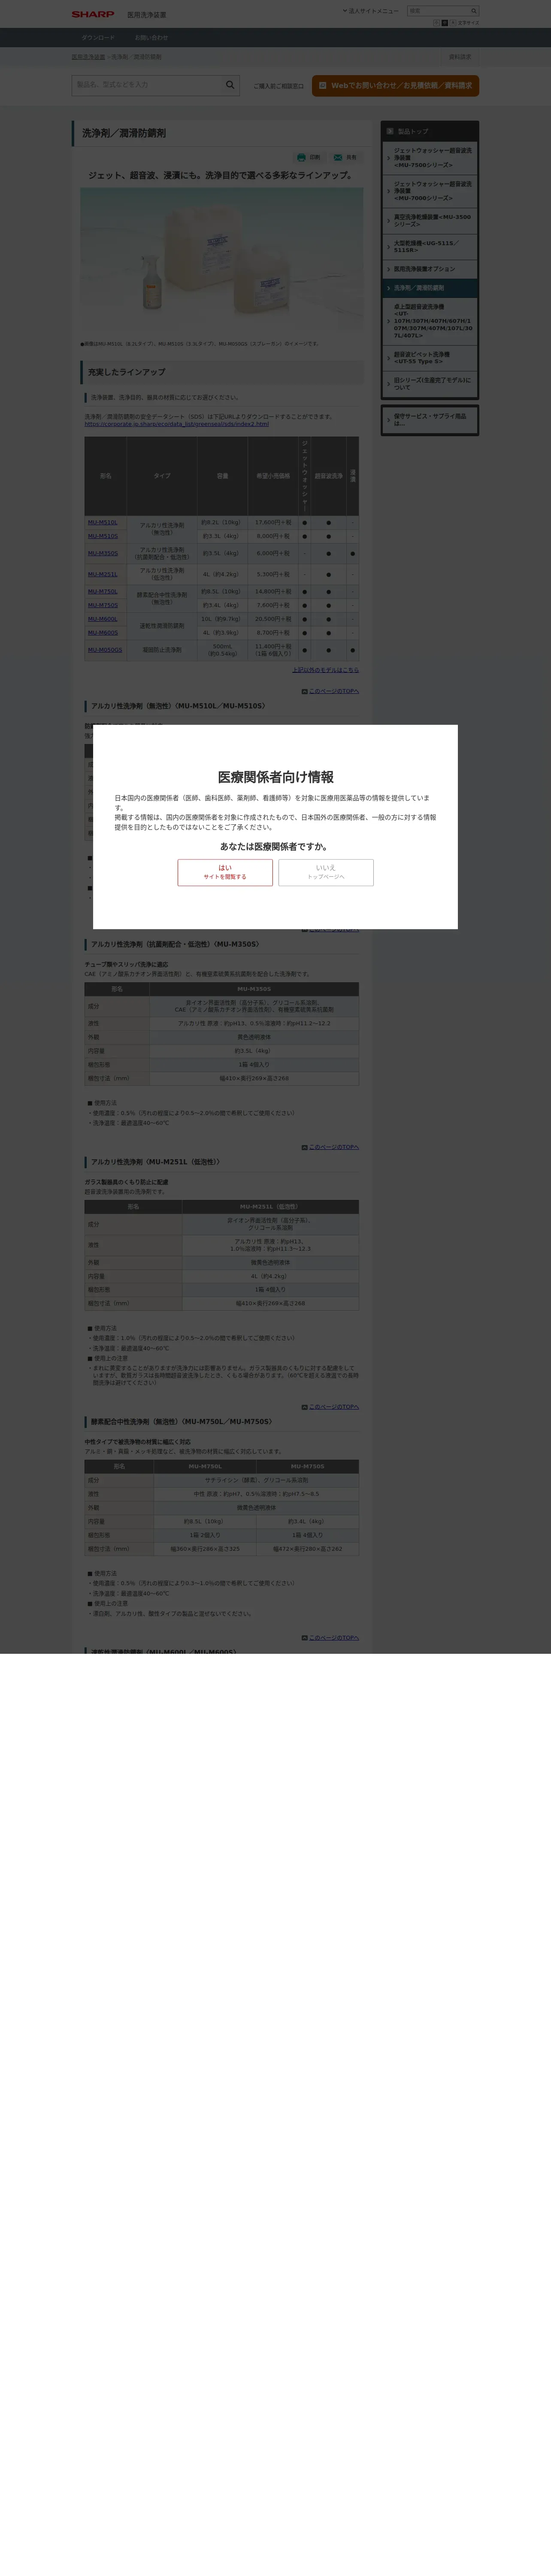This screenshot has width=551, height=2576.
Task: Open MU-M600S model link in table
Action: [x=102, y=633]
